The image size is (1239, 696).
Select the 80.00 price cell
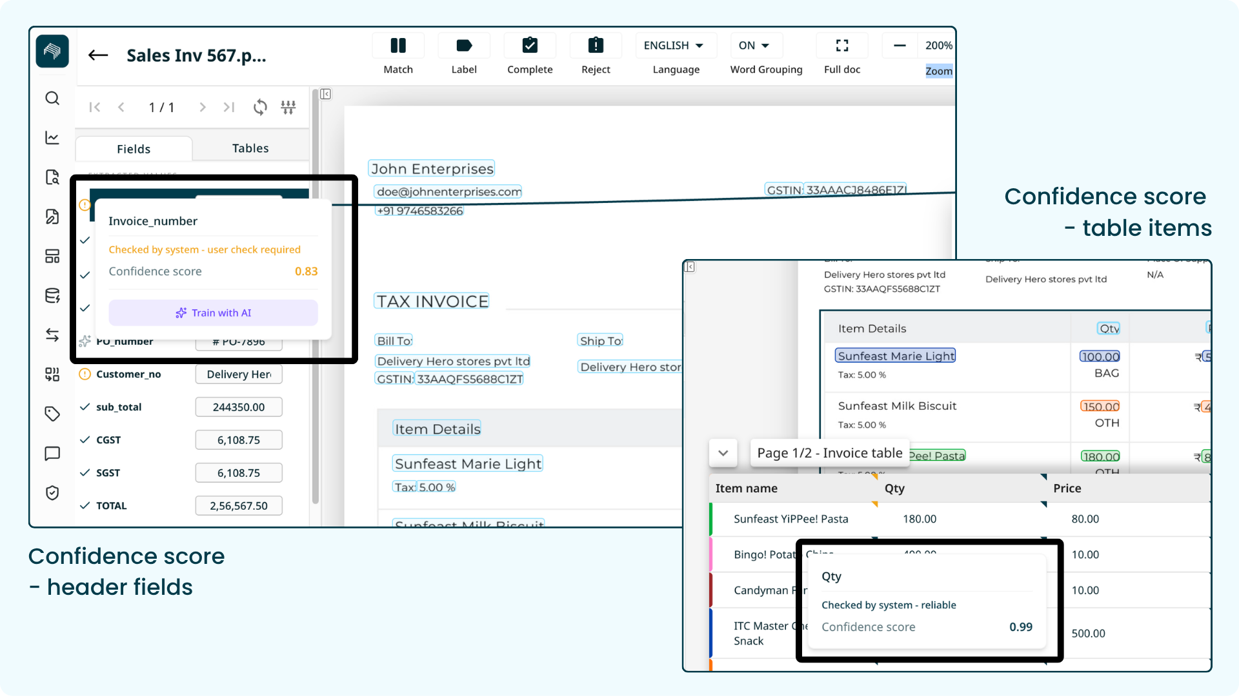pos(1085,519)
